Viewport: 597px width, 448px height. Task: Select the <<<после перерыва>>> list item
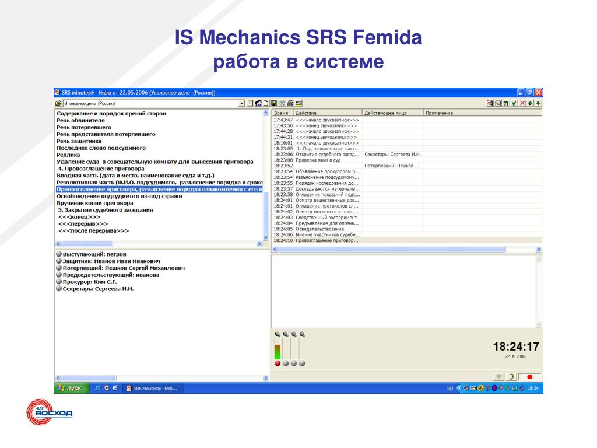[x=94, y=230]
